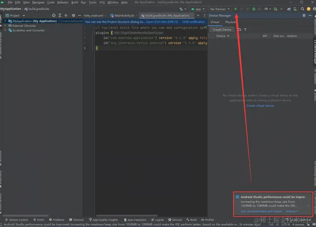The image size is (316, 227).
Task: Switch to the Physical devices tab
Action: pyautogui.click(x=230, y=22)
